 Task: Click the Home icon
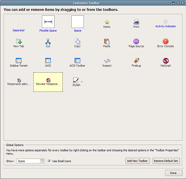107,22
